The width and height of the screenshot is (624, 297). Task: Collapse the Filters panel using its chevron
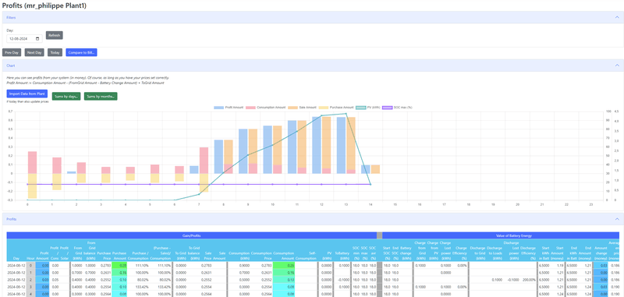click(617, 17)
